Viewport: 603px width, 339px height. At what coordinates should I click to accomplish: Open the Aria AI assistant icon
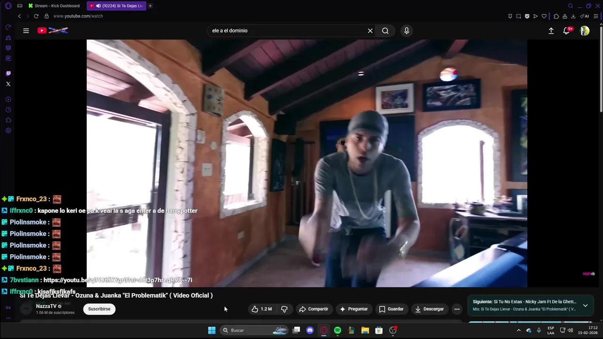coord(585,16)
